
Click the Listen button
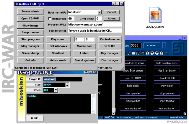pyautogui.click(x=84, y=53)
